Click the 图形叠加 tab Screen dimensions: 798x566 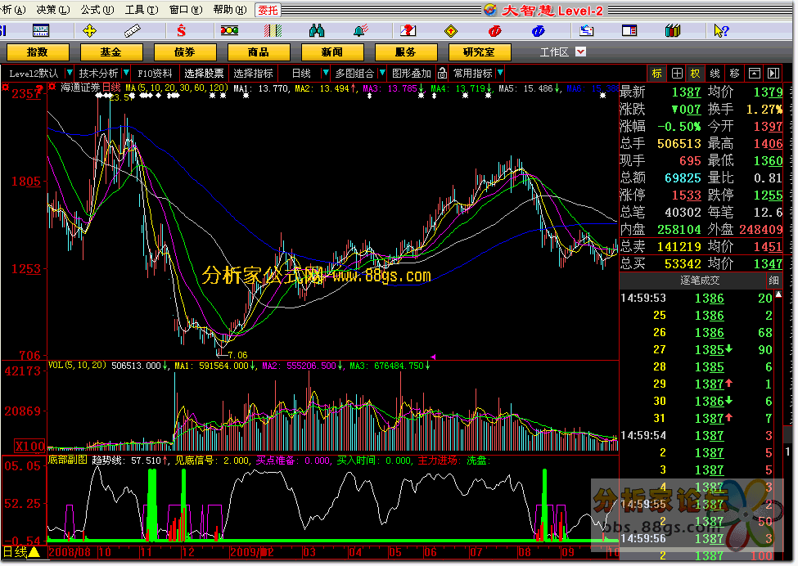pos(411,74)
